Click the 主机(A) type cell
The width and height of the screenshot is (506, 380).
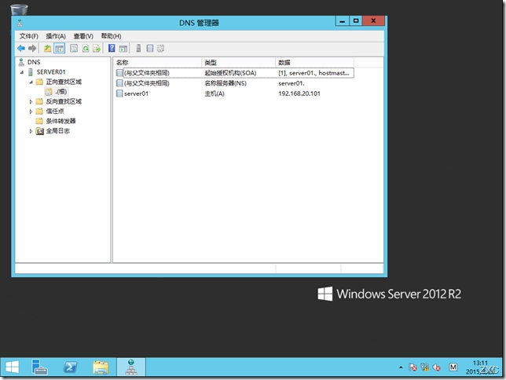[214, 94]
